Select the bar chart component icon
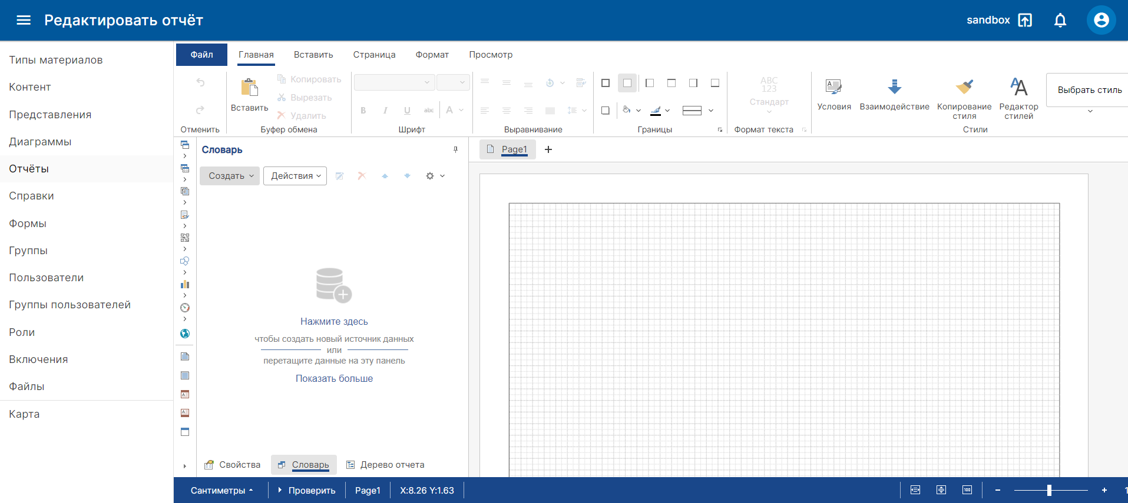Viewport: 1128px width, 503px height. pyautogui.click(x=185, y=284)
